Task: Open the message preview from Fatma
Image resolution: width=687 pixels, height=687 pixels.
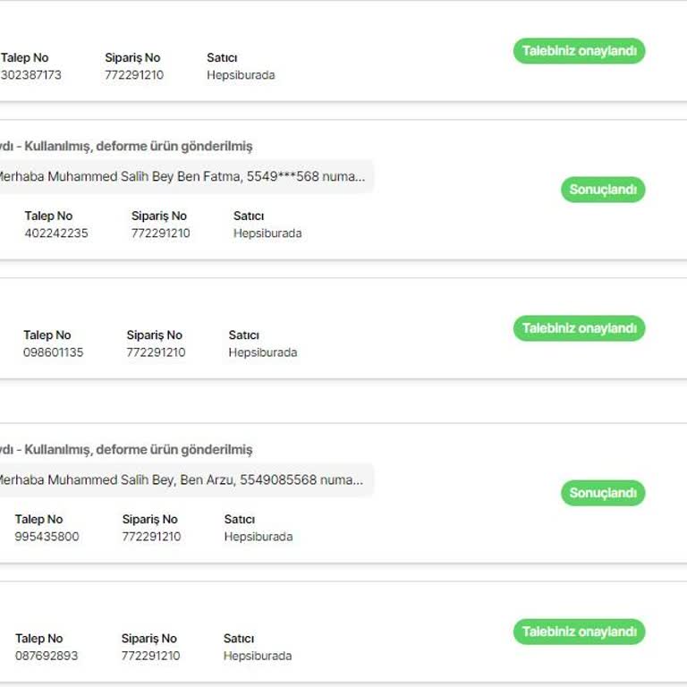Action: [182, 177]
